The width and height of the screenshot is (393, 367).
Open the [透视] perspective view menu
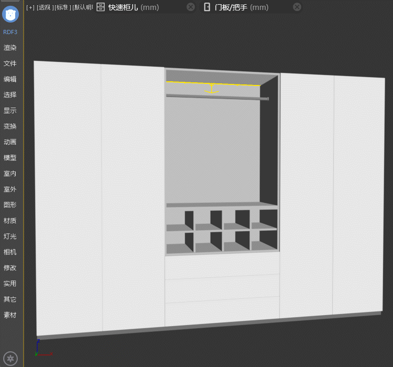[x=45, y=7]
